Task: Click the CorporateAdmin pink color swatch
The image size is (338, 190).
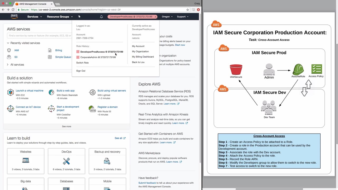Action: click(78, 57)
